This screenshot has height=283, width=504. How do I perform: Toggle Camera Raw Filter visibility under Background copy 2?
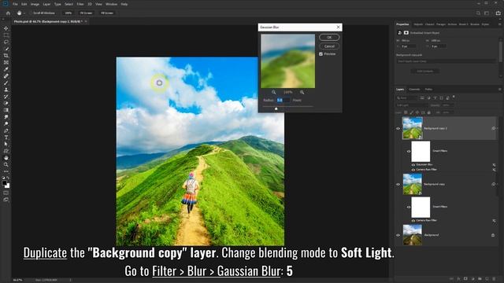point(413,170)
